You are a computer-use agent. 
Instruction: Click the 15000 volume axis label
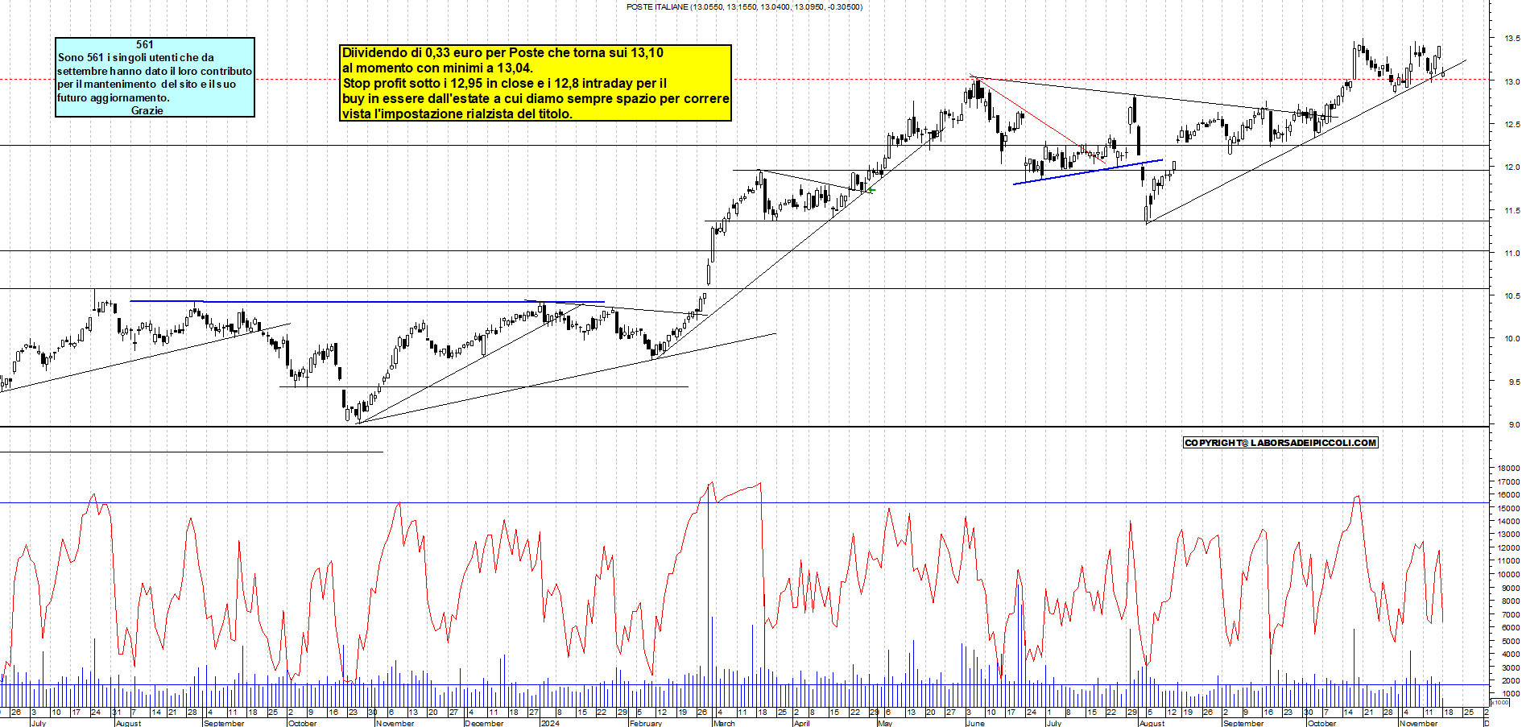1508,508
